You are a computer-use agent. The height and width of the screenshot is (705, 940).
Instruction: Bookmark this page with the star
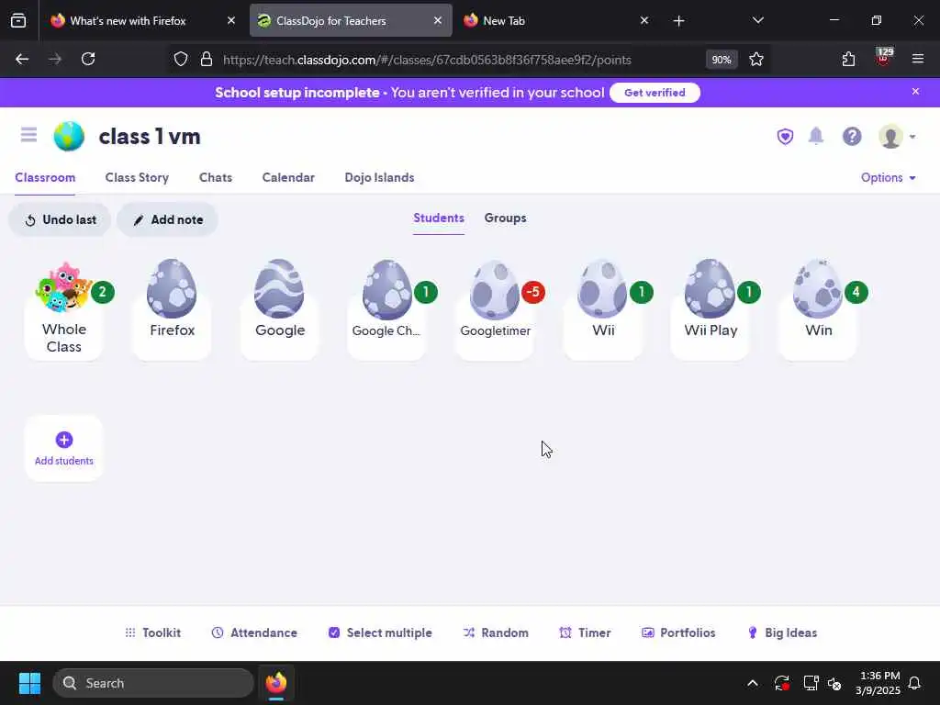click(756, 60)
